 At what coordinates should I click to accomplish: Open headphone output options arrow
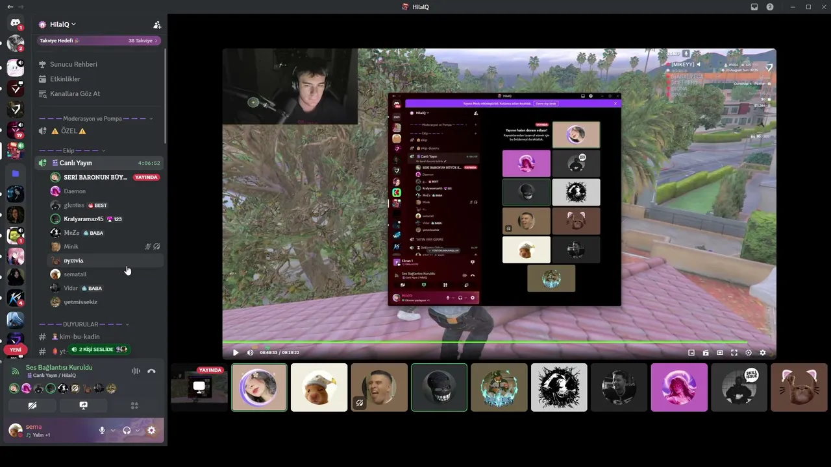click(138, 430)
